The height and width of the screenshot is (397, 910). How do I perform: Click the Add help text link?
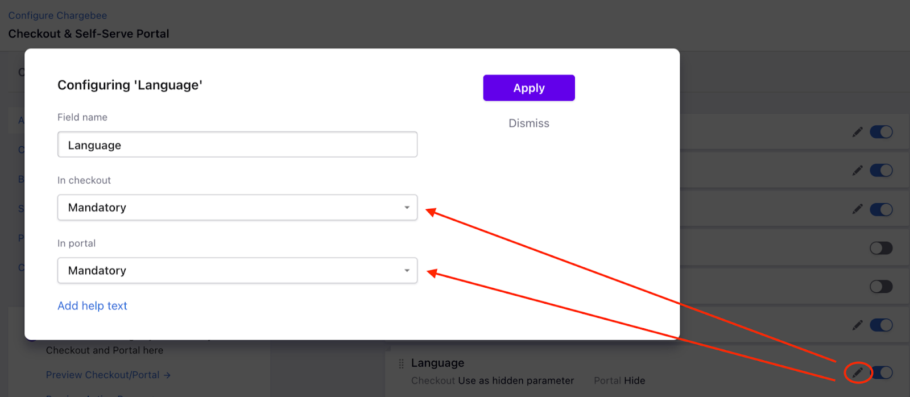click(92, 306)
